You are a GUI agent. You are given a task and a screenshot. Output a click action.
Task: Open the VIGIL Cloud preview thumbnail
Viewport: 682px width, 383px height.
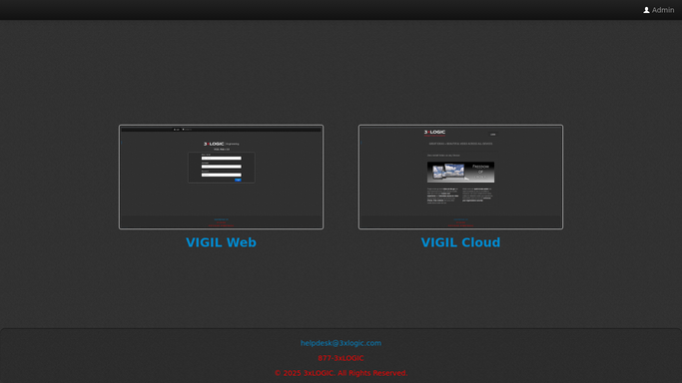(x=460, y=177)
